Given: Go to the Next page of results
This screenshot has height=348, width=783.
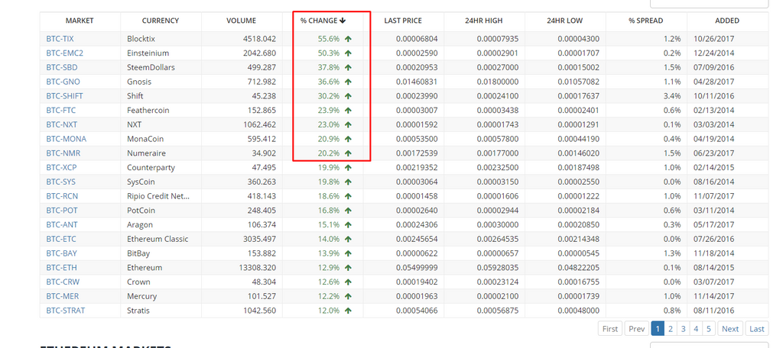Looking at the screenshot, I should click(x=730, y=329).
